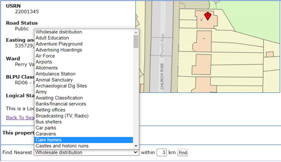Pick Broadcasting (TV, Radio) option

pos(83,116)
